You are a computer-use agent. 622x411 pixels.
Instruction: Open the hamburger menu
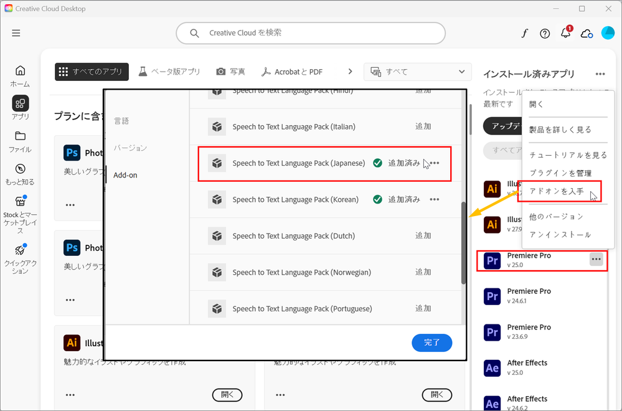[x=16, y=33]
